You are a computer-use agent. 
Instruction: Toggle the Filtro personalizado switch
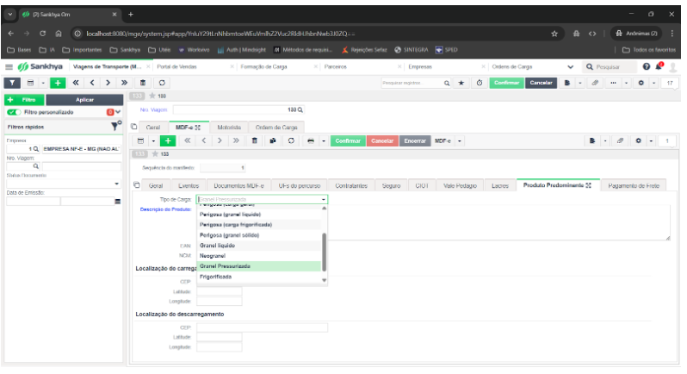point(14,112)
